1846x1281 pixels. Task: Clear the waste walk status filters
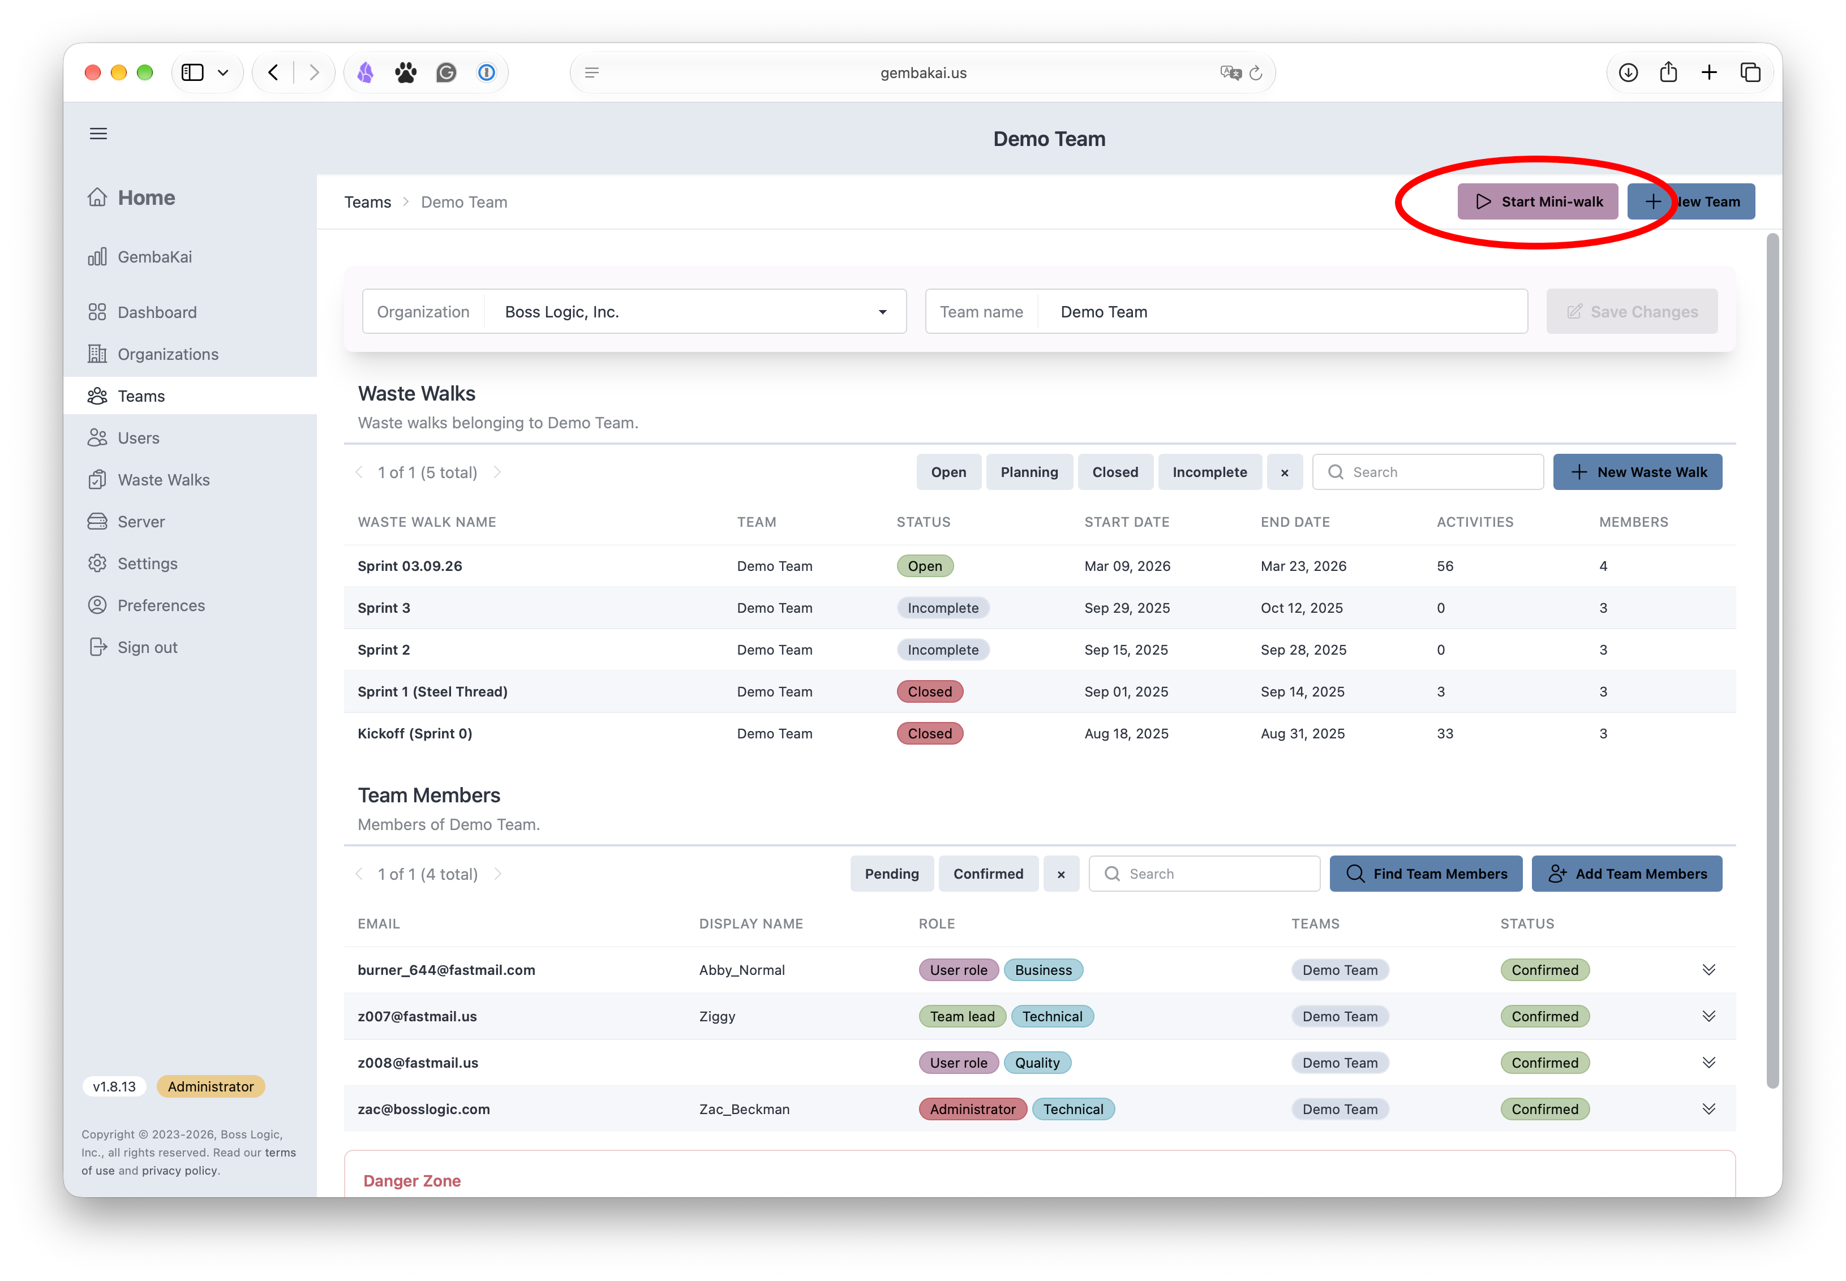point(1284,472)
